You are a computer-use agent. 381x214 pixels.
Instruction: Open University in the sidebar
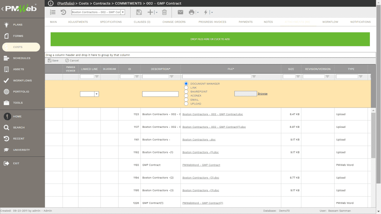coord(21,150)
